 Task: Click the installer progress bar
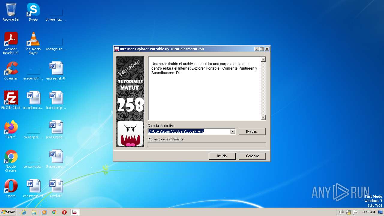coord(207,145)
